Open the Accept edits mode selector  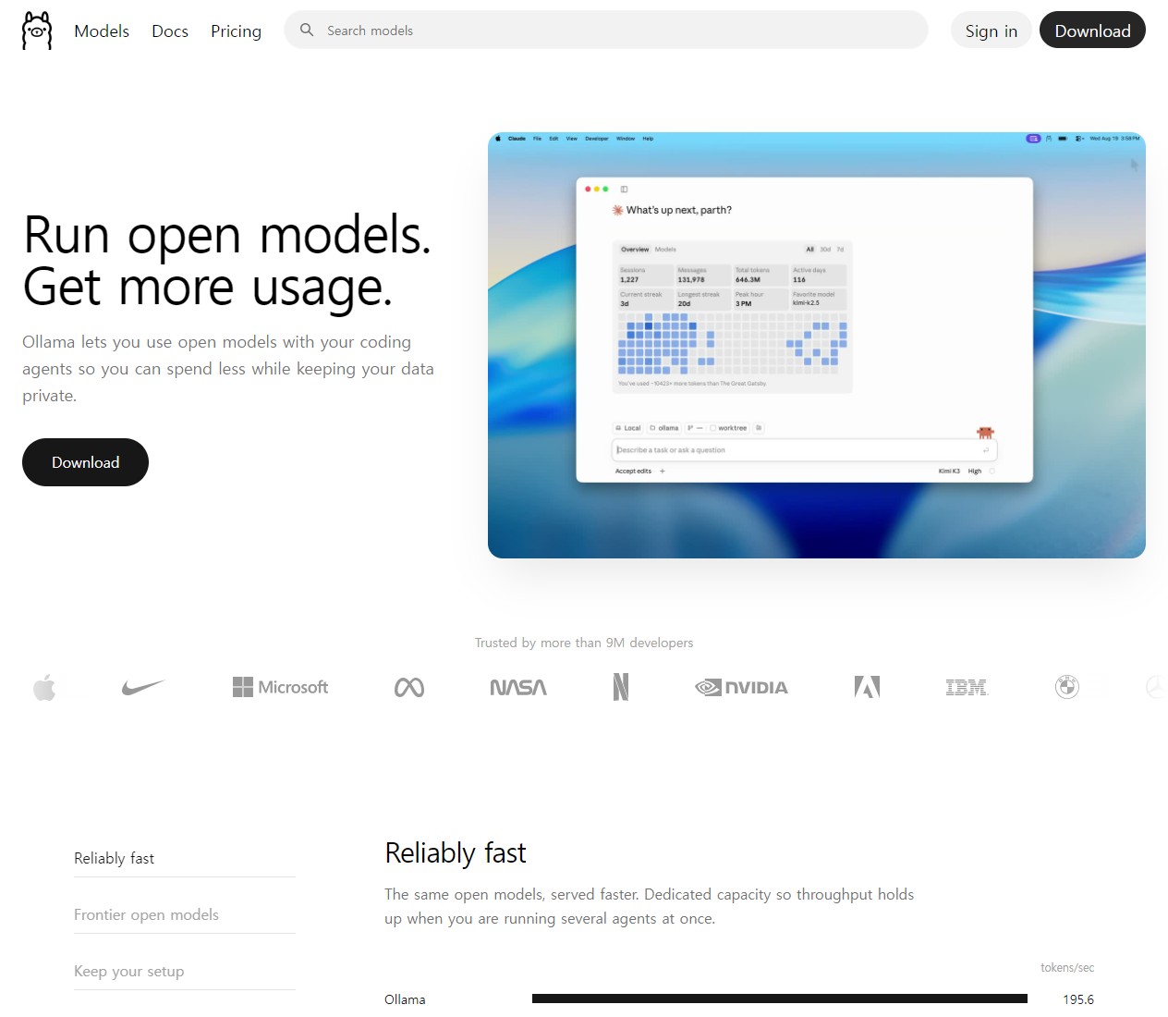pos(633,471)
